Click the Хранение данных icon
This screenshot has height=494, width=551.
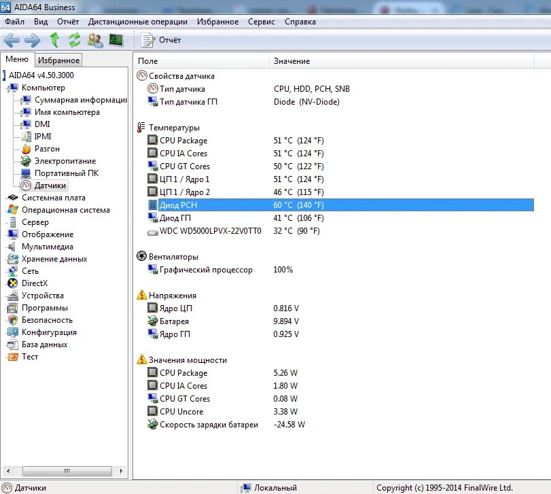click(13, 259)
